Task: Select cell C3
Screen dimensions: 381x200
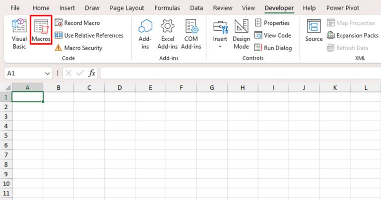Action: (89, 116)
